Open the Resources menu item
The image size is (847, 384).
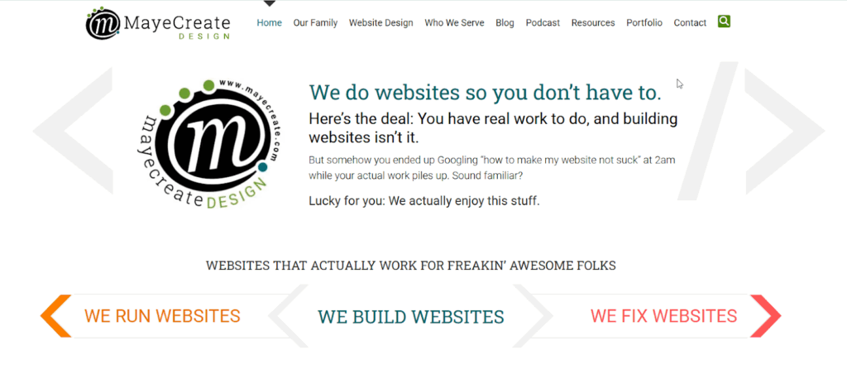coord(593,22)
